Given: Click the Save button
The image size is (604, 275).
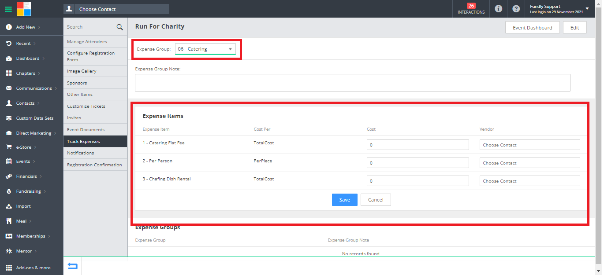Looking at the screenshot, I should (345, 200).
